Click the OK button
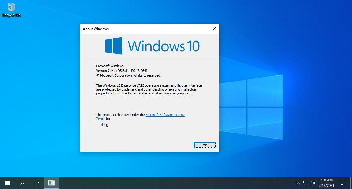The width and height of the screenshot is (352, 189). pos(205,145)
